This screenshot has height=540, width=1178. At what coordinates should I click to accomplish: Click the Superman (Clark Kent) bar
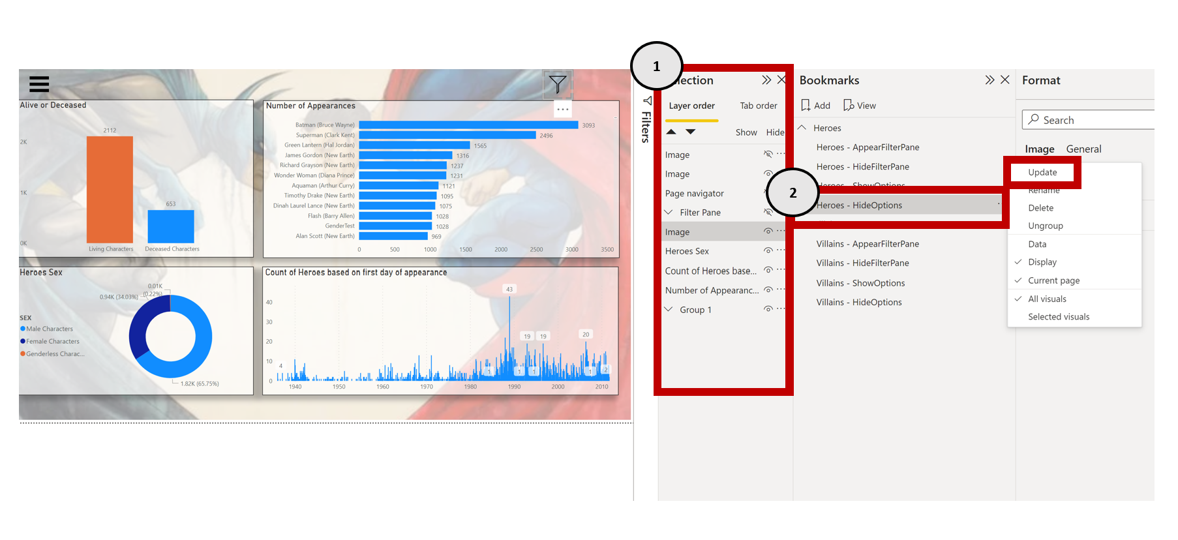[447, 135]
